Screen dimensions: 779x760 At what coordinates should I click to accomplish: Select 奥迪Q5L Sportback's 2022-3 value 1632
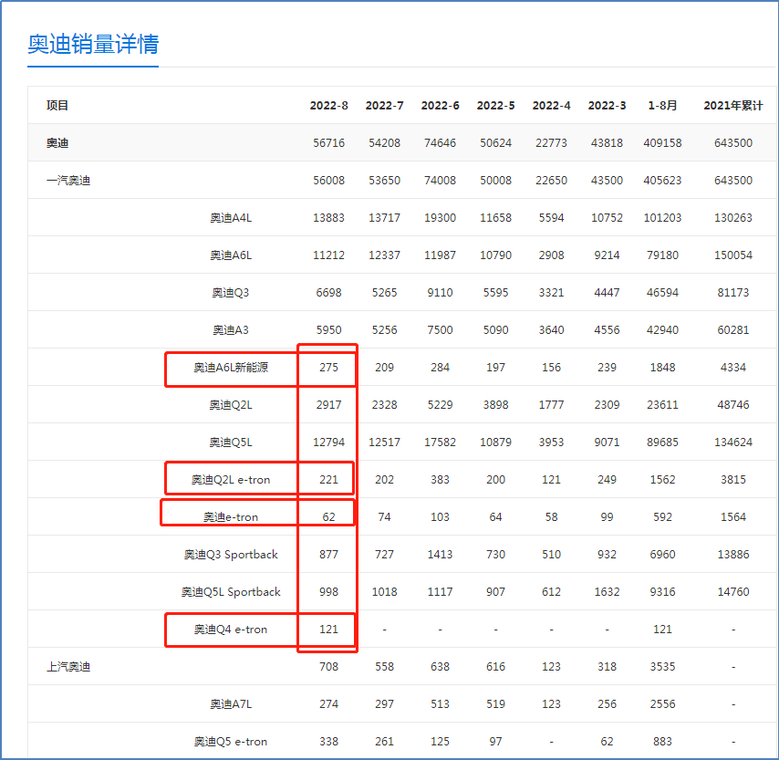(608, 592)
